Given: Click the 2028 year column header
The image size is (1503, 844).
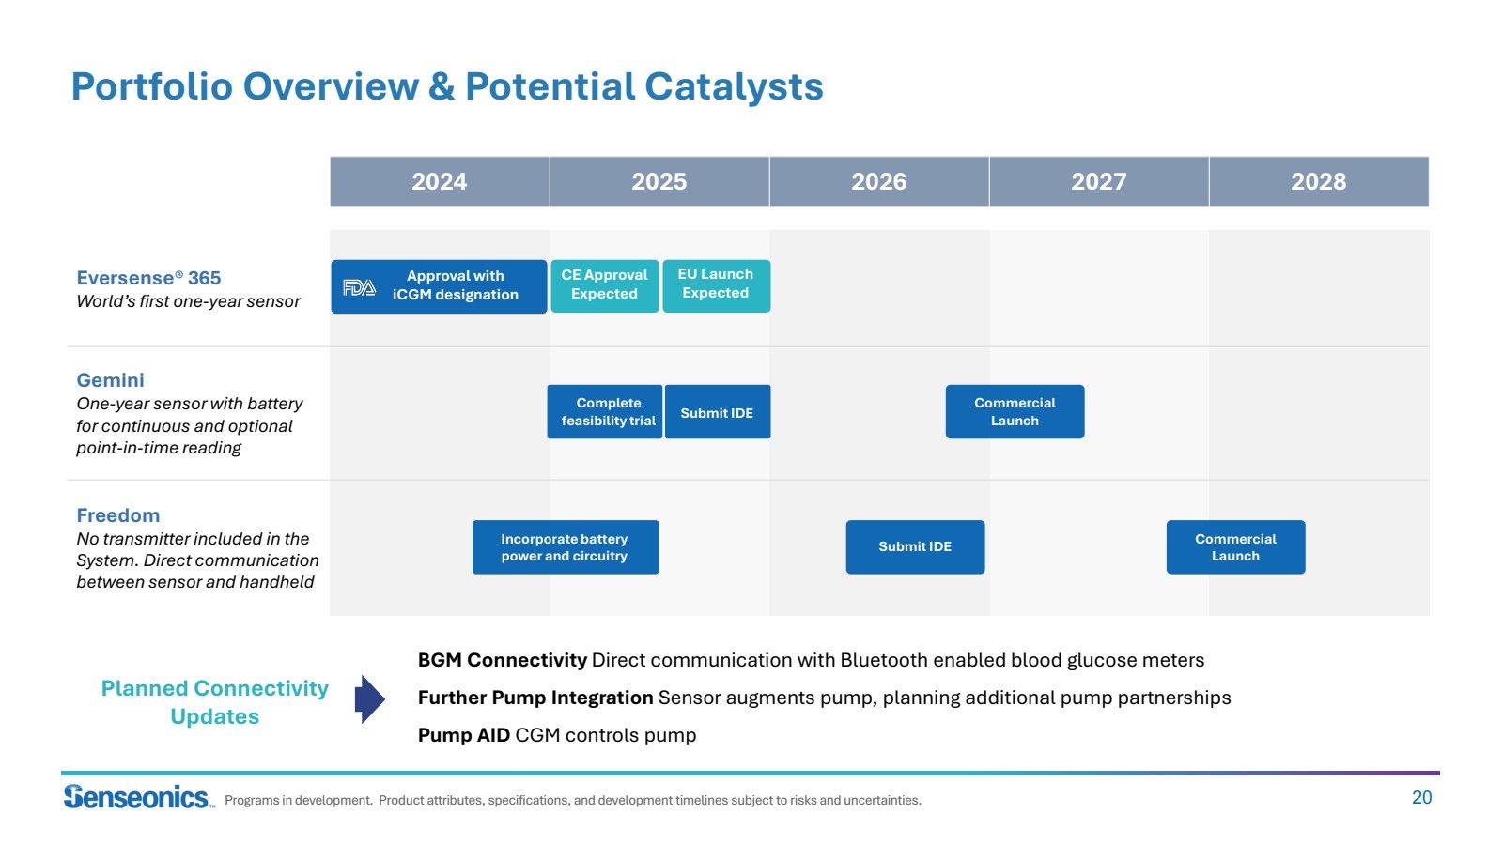Looking at the screenshot, I should [x=1318, y=181].
